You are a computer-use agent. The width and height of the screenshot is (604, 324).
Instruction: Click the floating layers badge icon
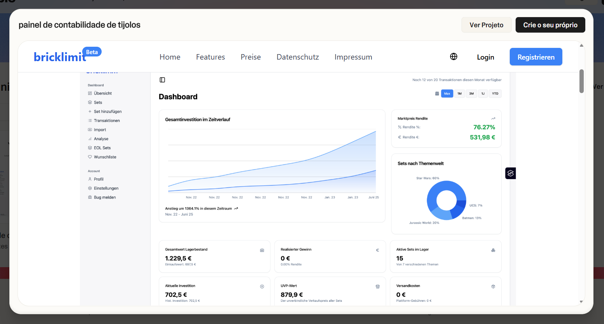point(510,173)
